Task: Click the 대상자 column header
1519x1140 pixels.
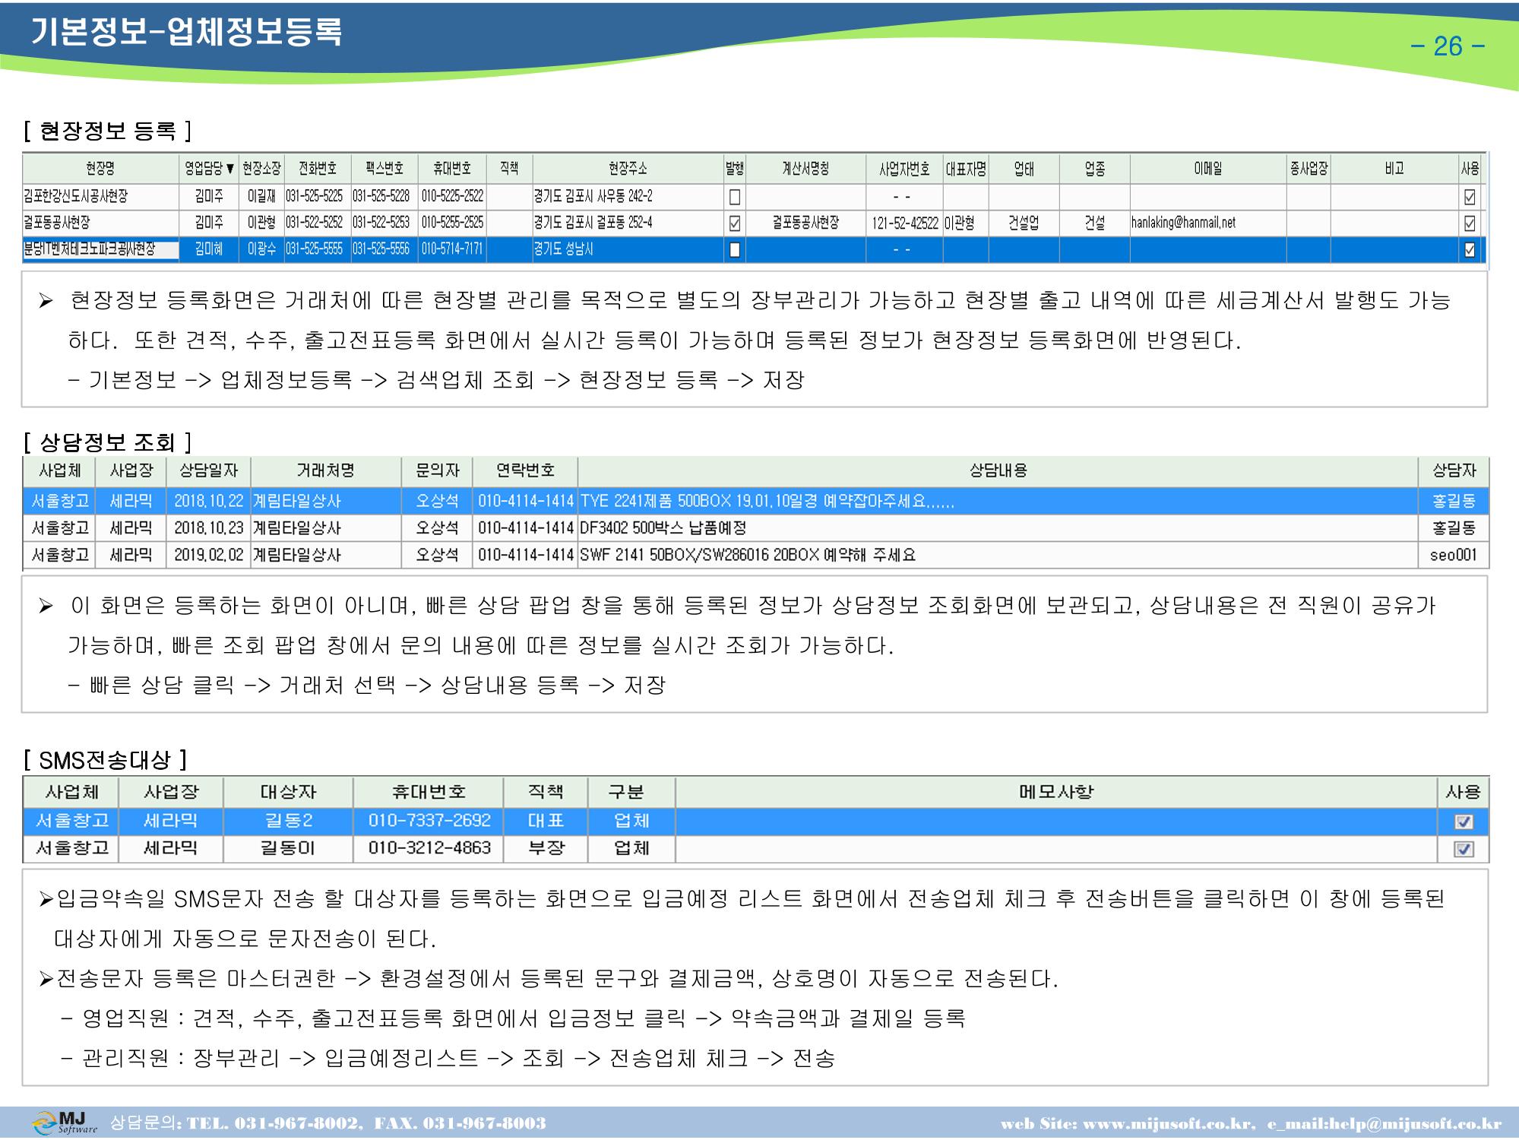Action: (288, 793)
